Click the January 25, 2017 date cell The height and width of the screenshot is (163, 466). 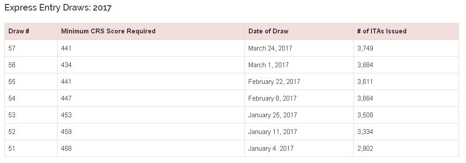[x=299, y=115]
